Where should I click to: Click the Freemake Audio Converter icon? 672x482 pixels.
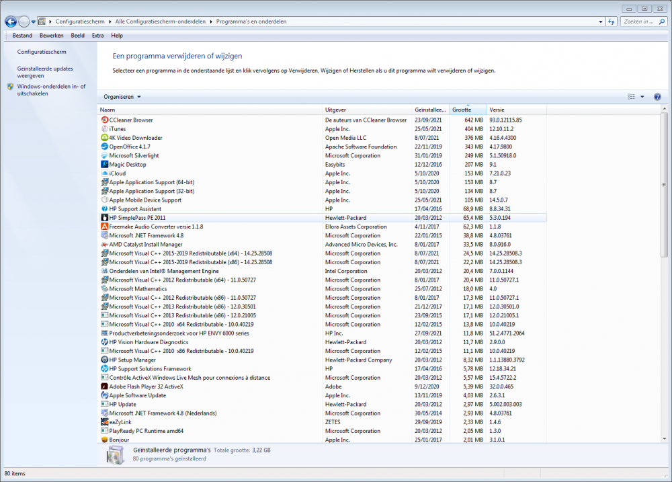[104, 227]
